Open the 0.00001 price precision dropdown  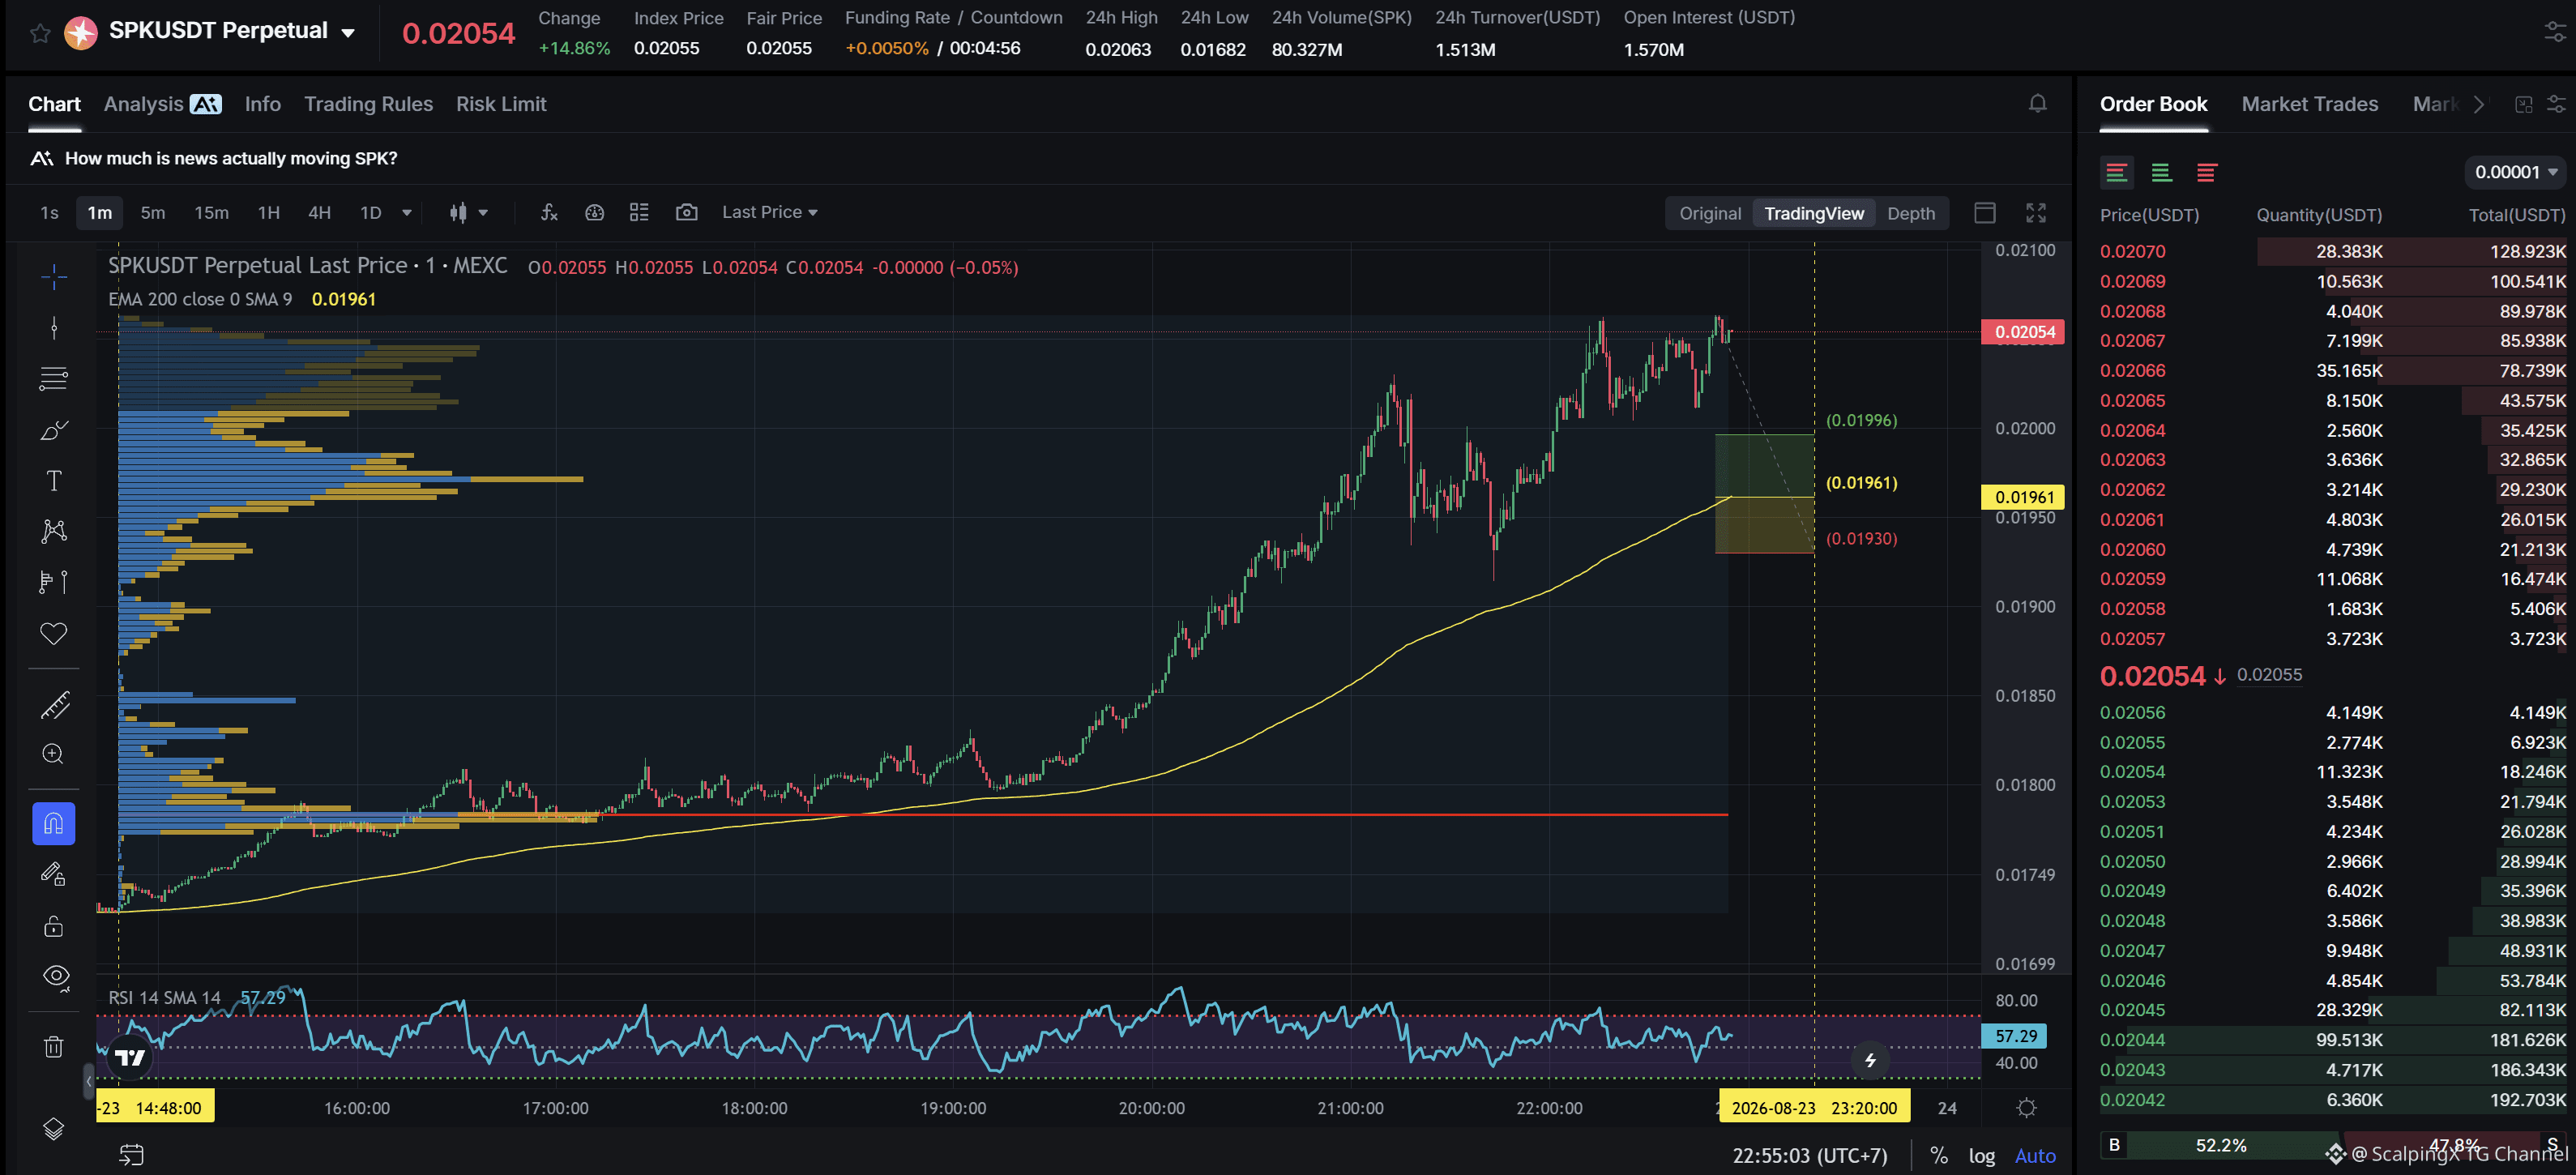(2515, 172)
